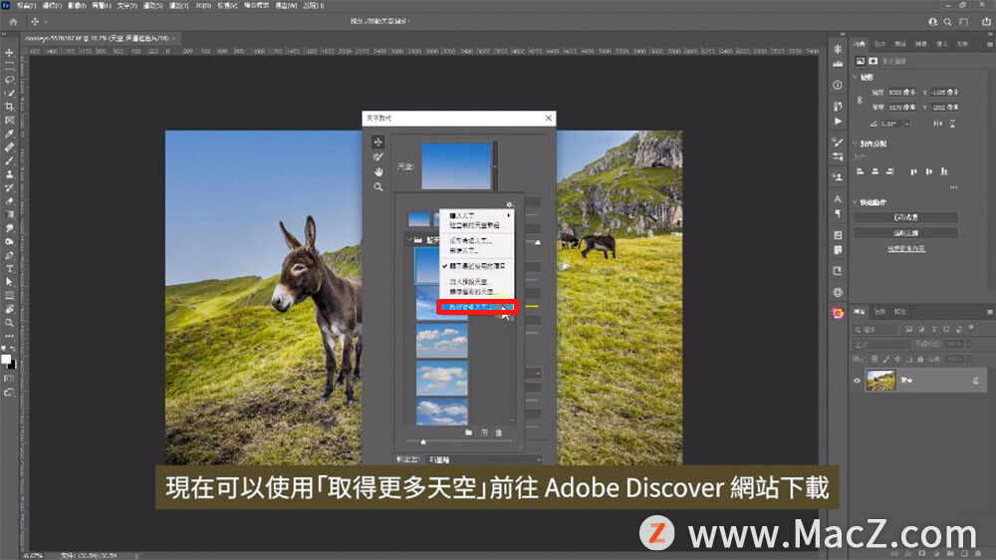Click new sky icon beside trash icon
The height and width of the screenshot is (560, 996).
pyautogui.click(x=484, y=432)
